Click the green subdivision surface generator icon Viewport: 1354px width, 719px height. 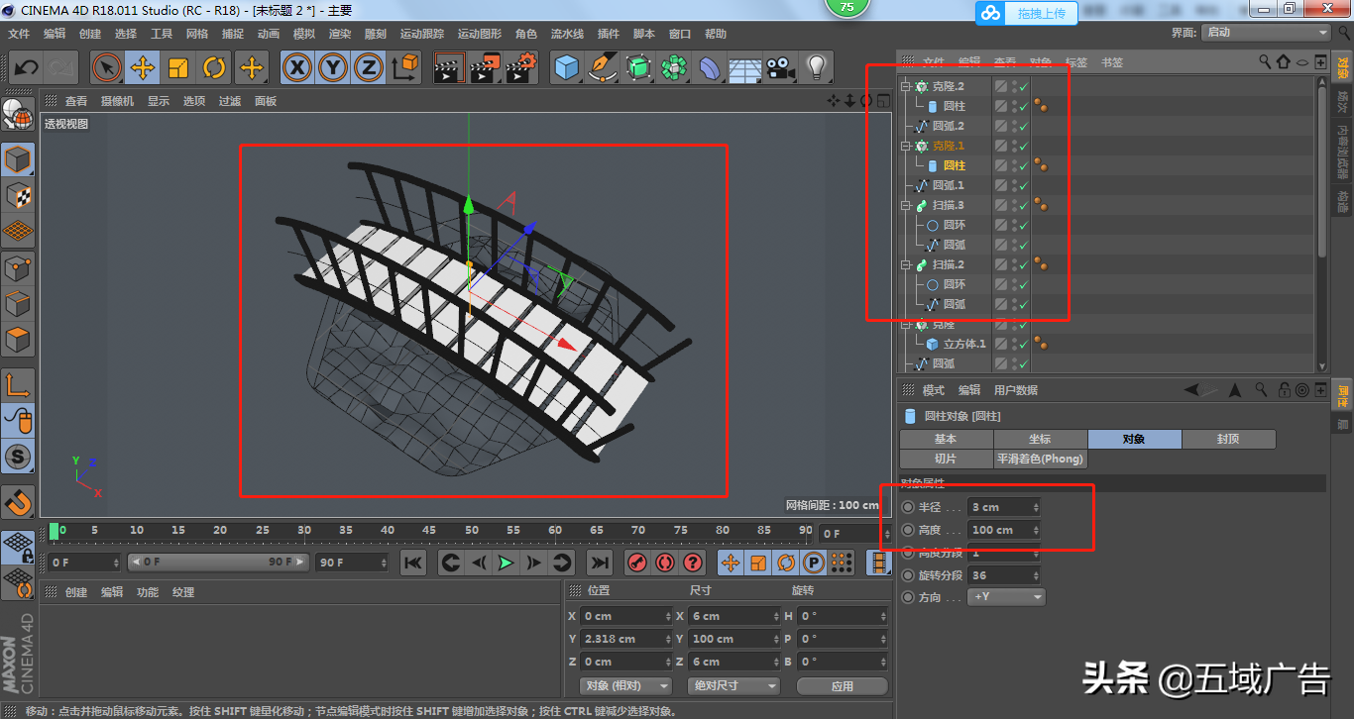(638, 68)
